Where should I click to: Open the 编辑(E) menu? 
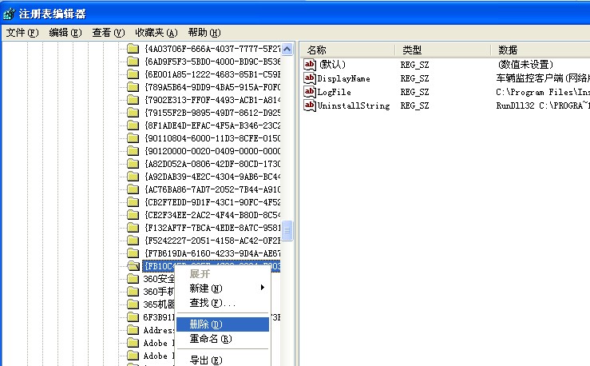(65, 33)
